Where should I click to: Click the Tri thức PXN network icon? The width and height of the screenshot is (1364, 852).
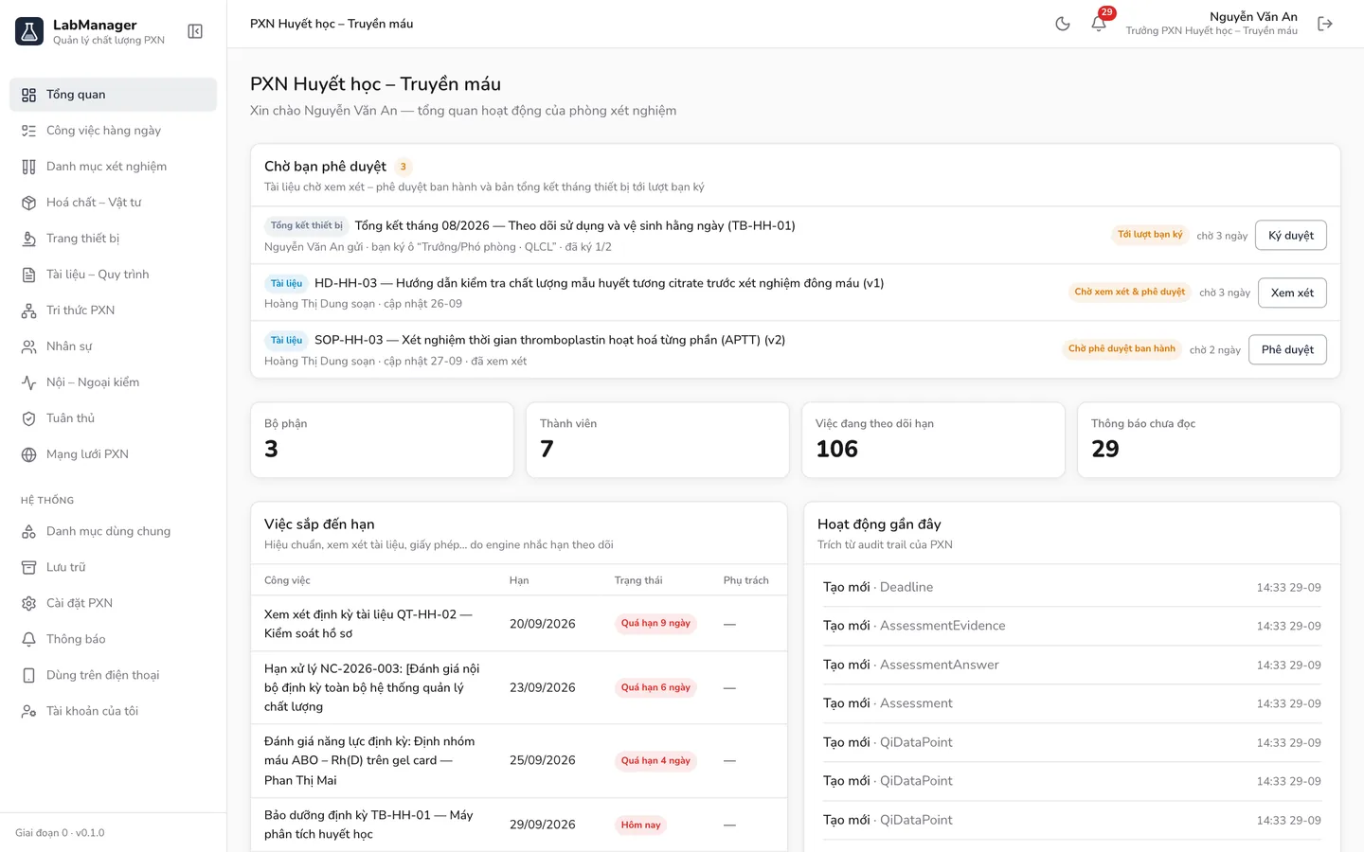pos(29,311)
